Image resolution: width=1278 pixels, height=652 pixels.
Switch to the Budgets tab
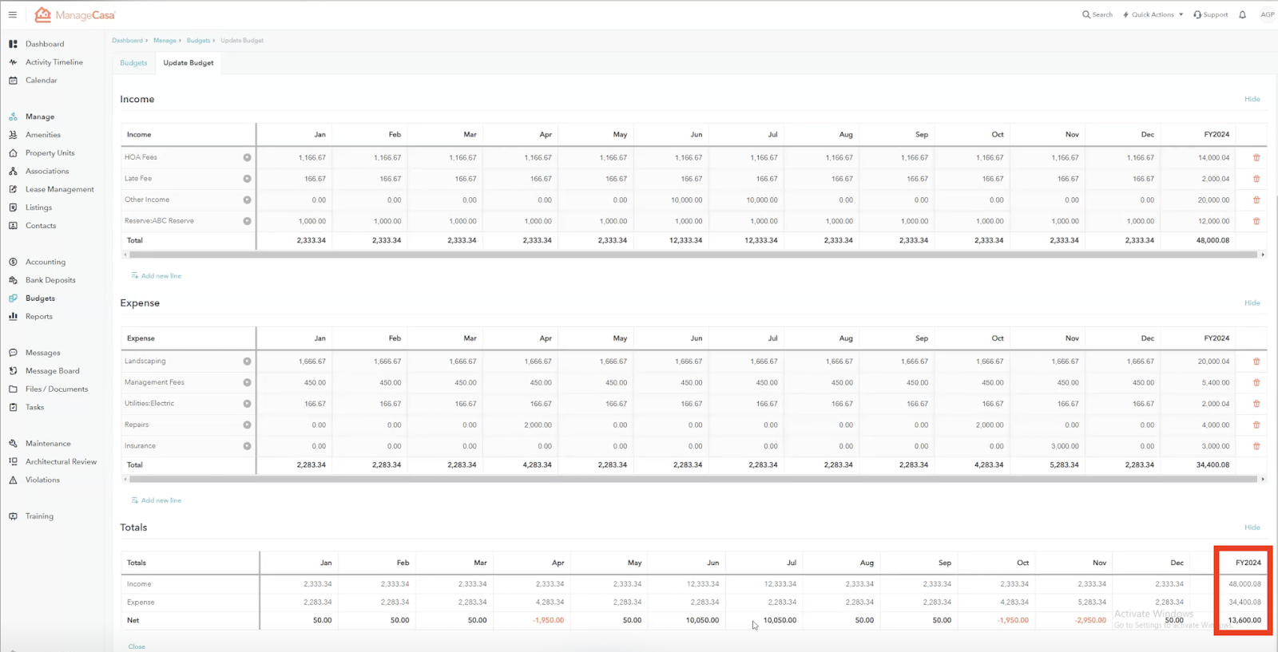coord(133,63)
